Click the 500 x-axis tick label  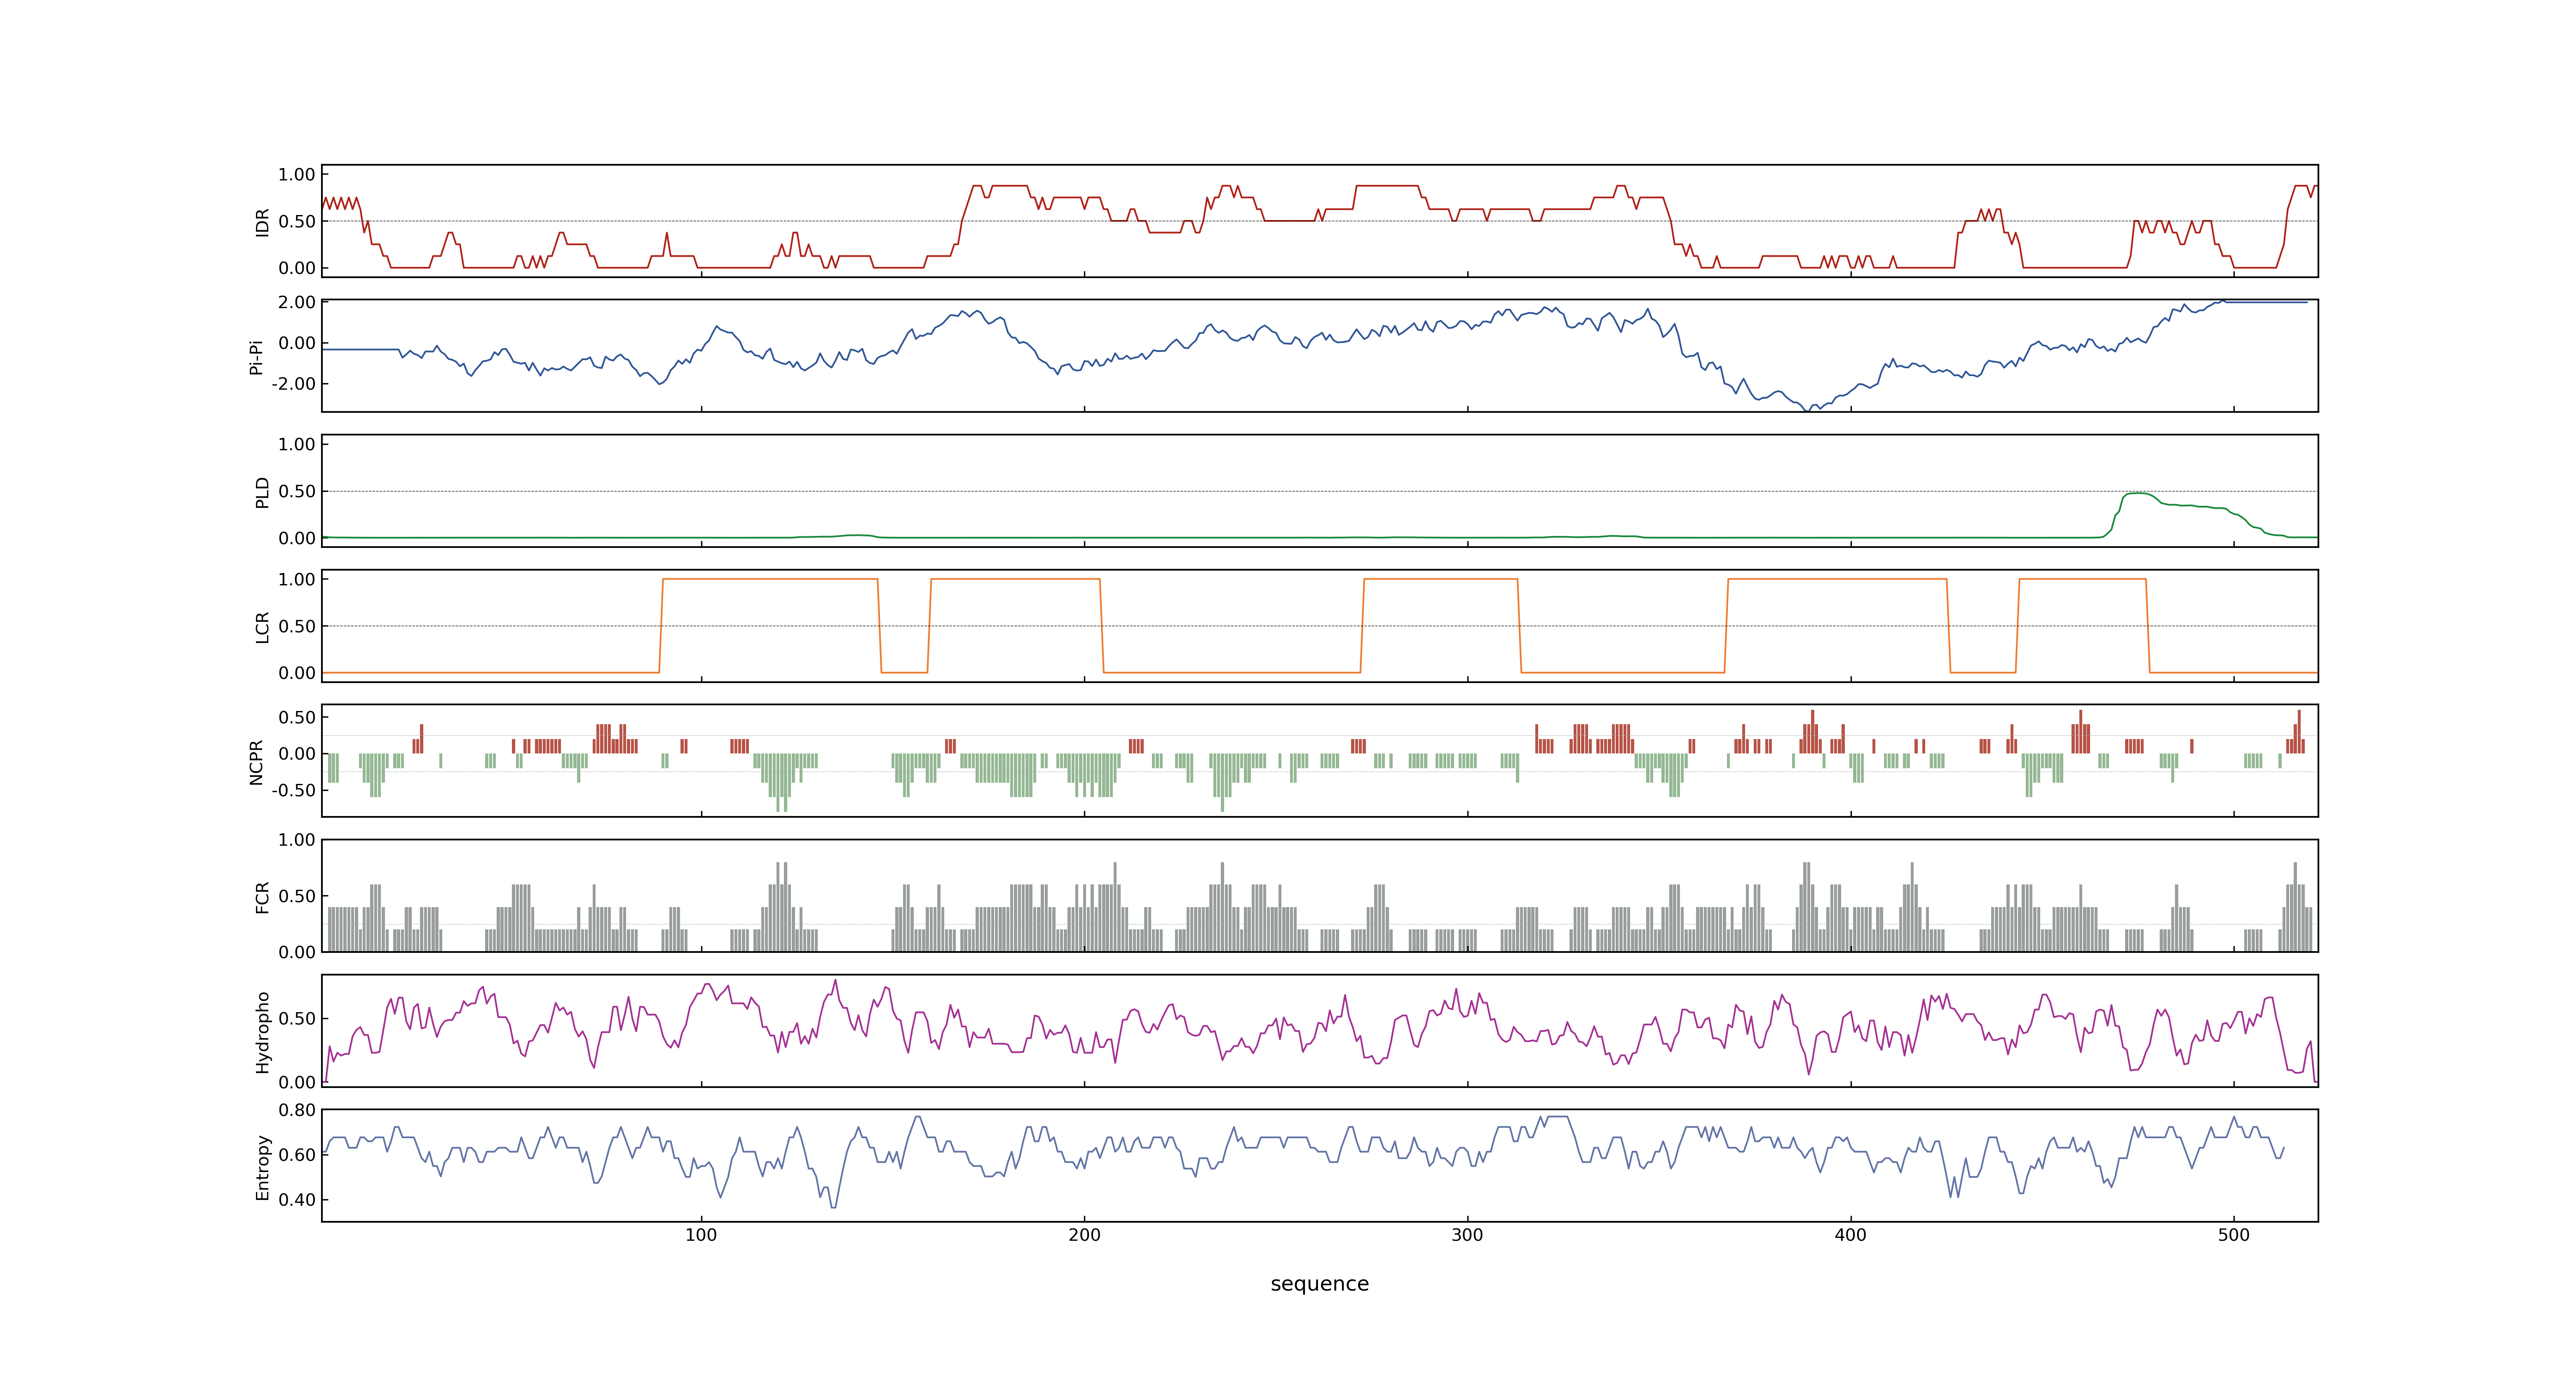point(2233,1235)
